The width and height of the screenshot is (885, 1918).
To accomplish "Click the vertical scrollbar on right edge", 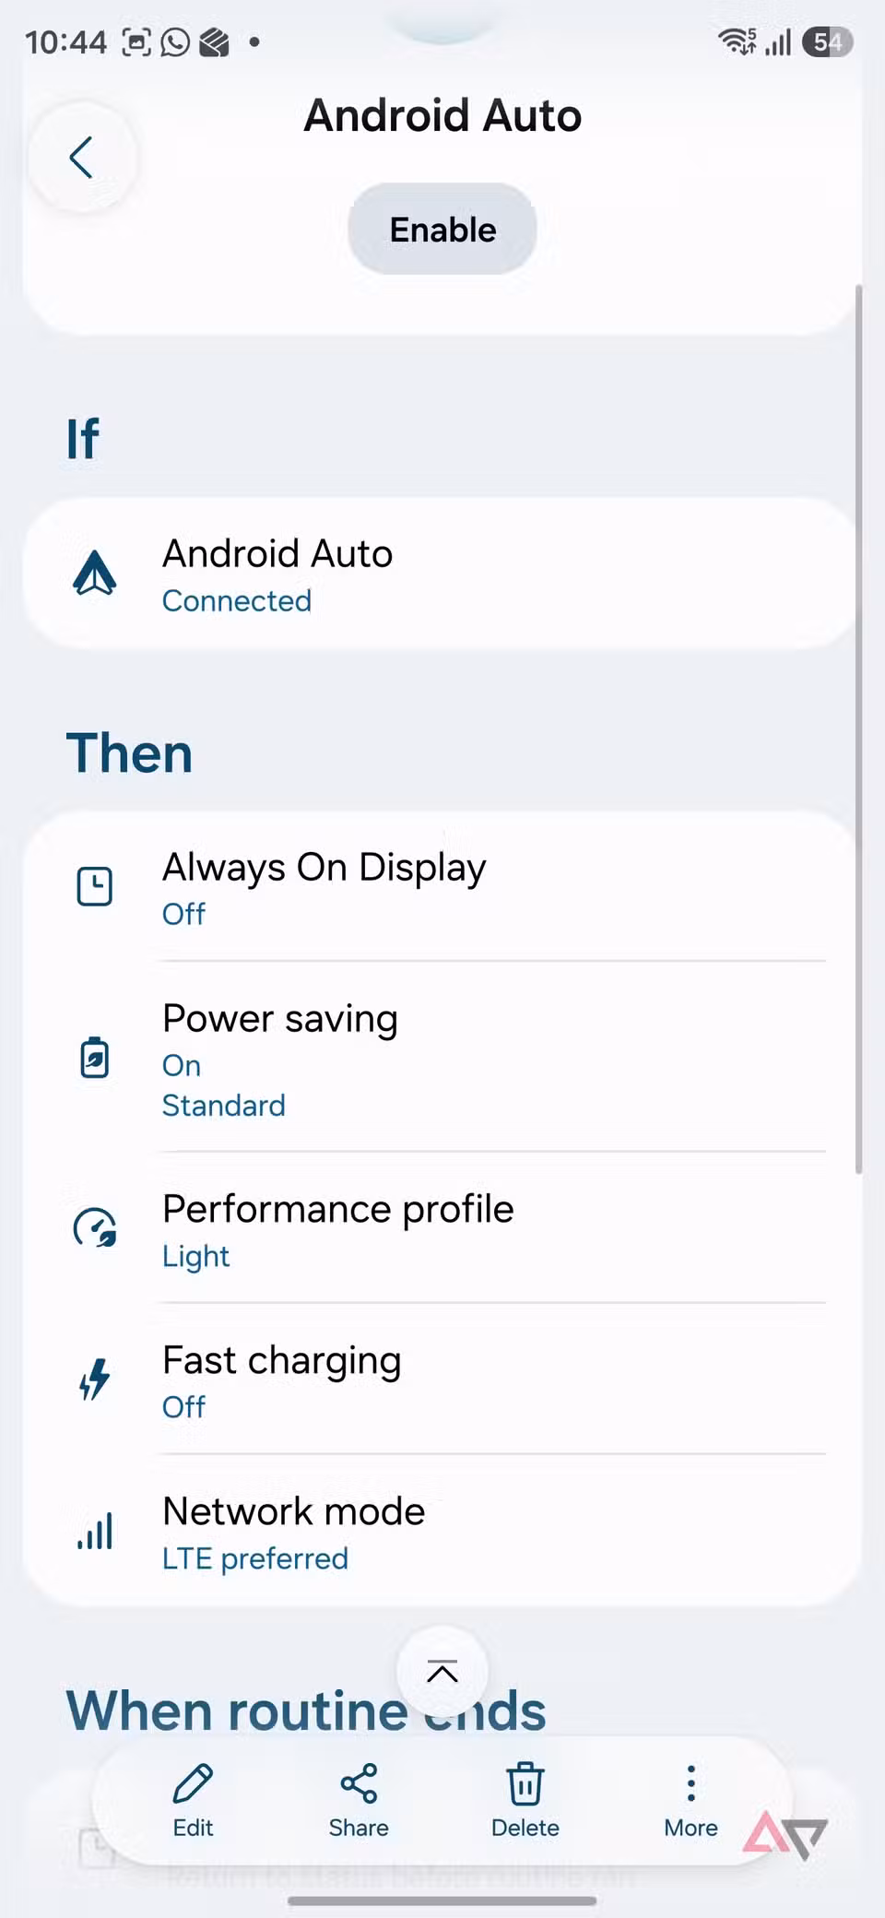I will pyautogui.click(x=858, y=728).
